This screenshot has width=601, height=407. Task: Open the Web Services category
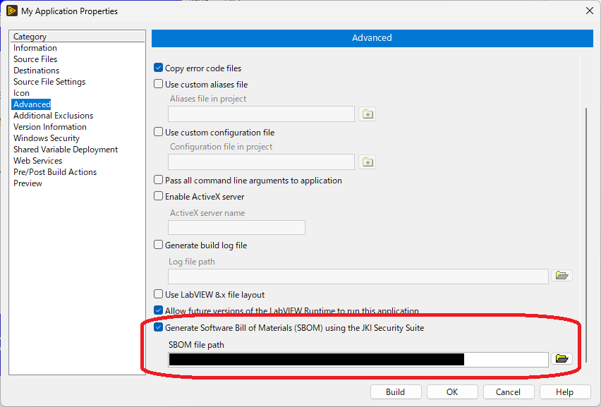37,161
